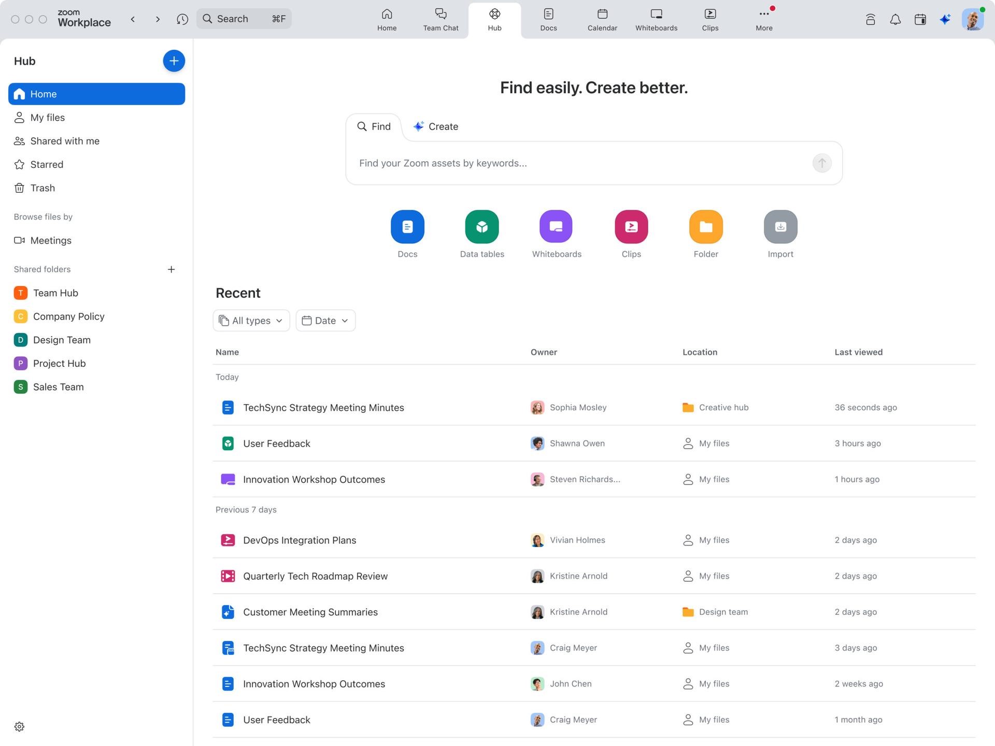Switch to the Create tab
This screenshot has height=746, width=995.
tap(436, 126)
